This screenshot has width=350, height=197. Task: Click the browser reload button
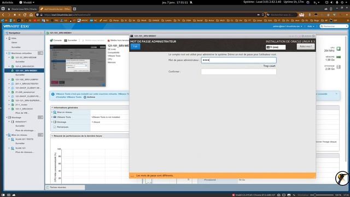tap(25, 15)
